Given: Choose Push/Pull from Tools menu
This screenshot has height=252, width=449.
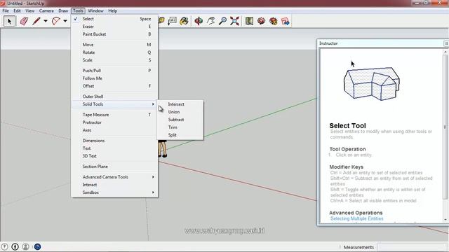Looking at the screenshot, I should (114, 71).
